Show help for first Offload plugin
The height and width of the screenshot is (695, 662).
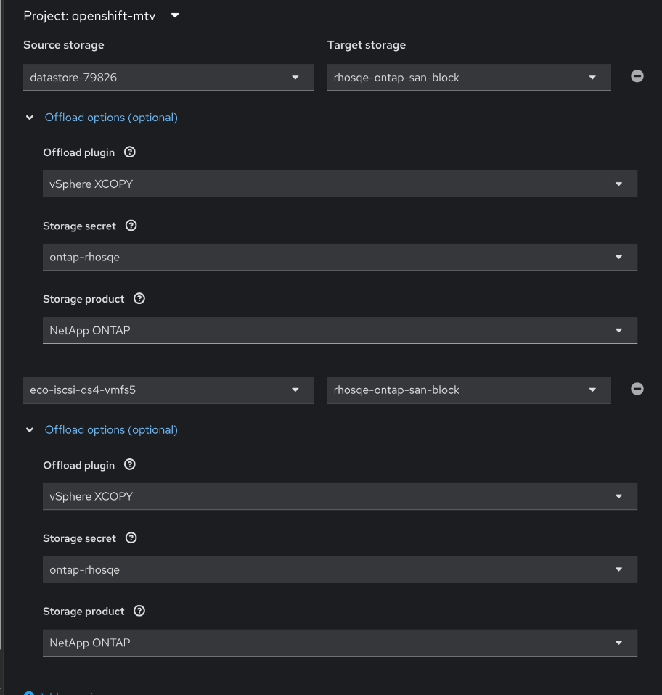click(x=130, y=152)
